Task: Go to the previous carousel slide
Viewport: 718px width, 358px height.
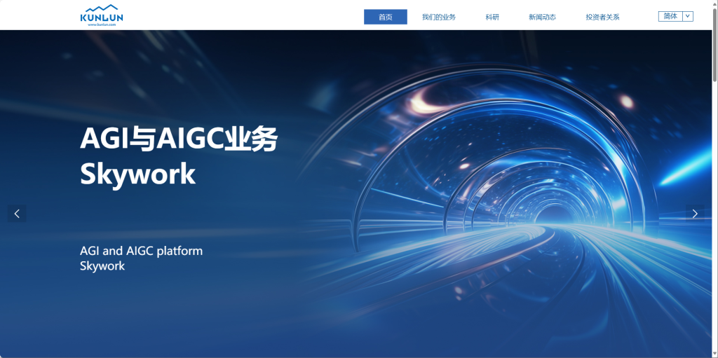Action: coord(17,214)
